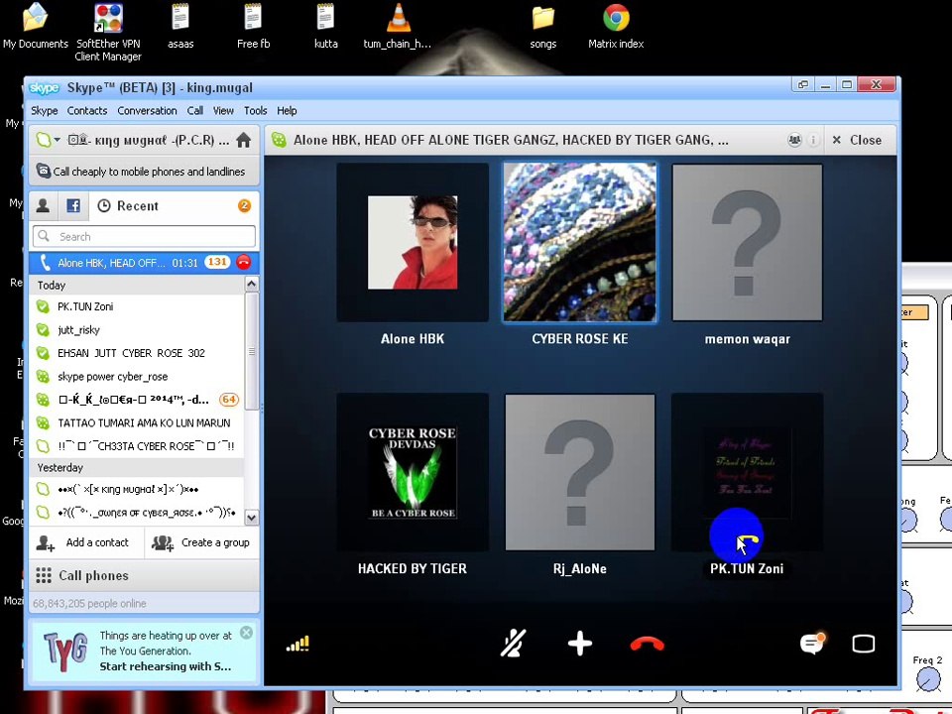Select HACKED BY TIGER participant thumbnail
The width and height of the screenshot is (952, 714).
click(413, 472)
